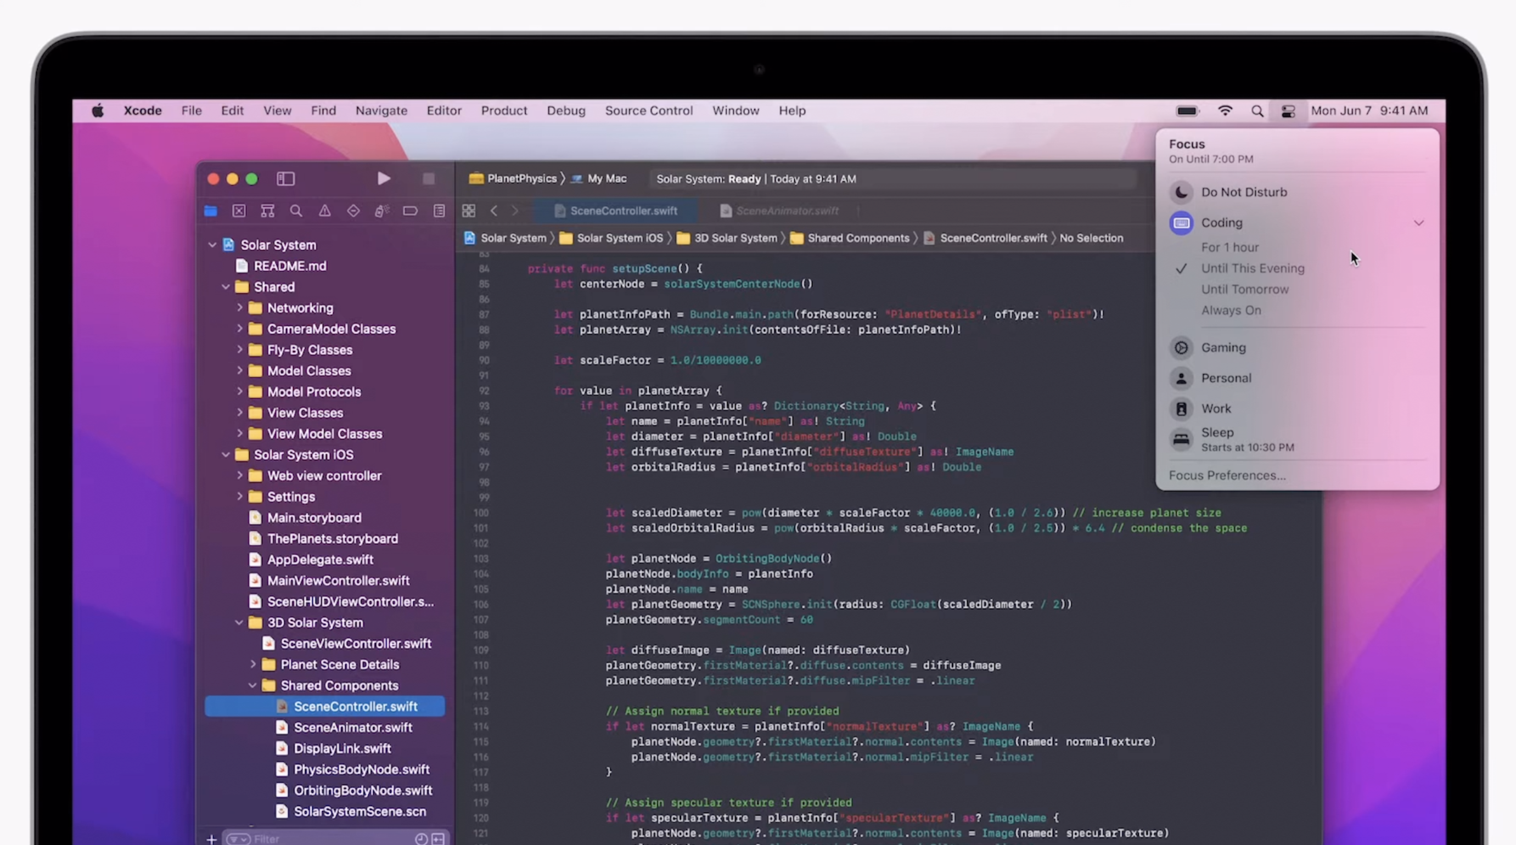Enable Do Not Disturb focus
Viewport: 1516px width, 845px height.
(1243, 193)
